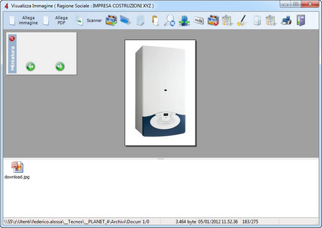Image resolution: width=322 pixels, height=228 pixels.
Task: Click the copy documents icon
Action: tap(140, 20)
